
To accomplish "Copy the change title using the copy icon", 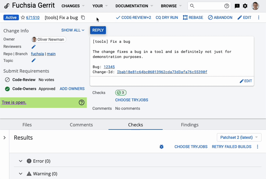I will (x=83, y=17).
